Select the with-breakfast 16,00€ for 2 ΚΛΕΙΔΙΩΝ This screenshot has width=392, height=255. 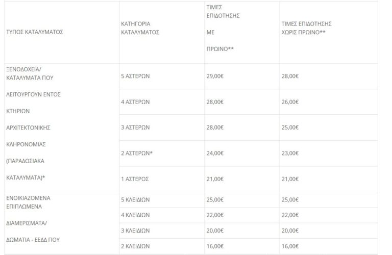[x=216, y=246]
